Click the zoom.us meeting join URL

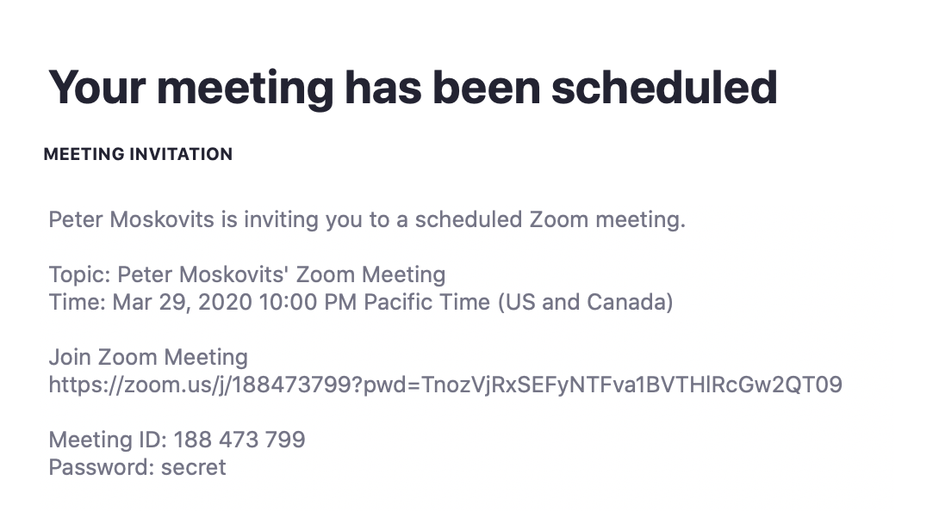[x=445, y=385]
